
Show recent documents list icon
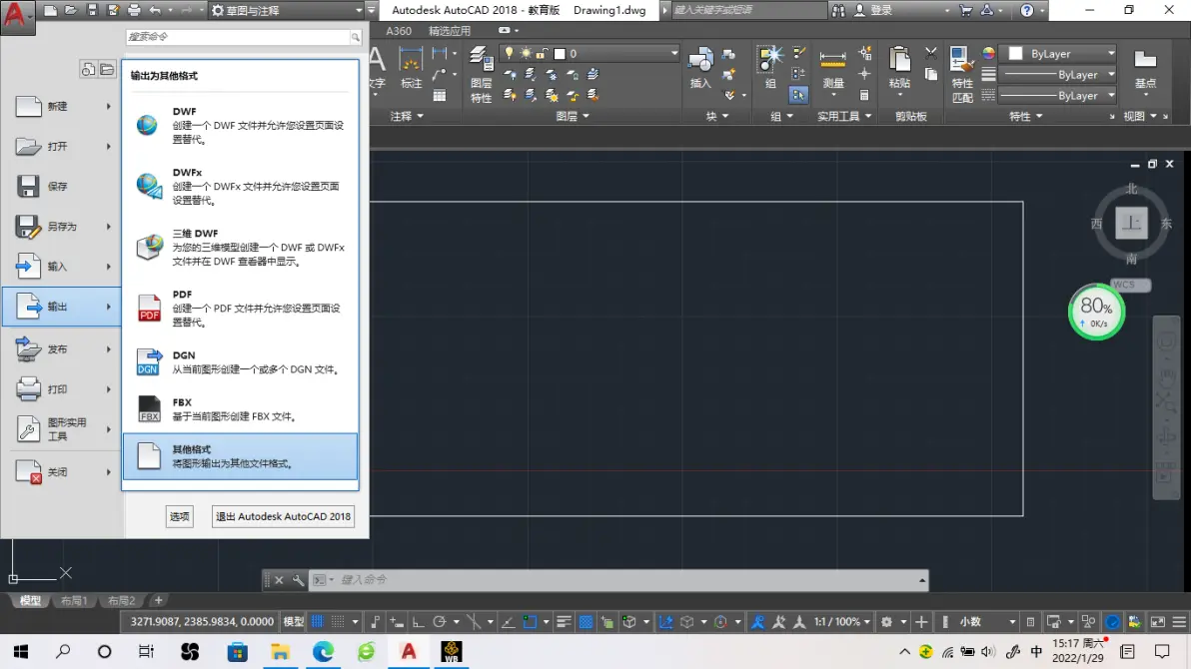pos(88,70)
